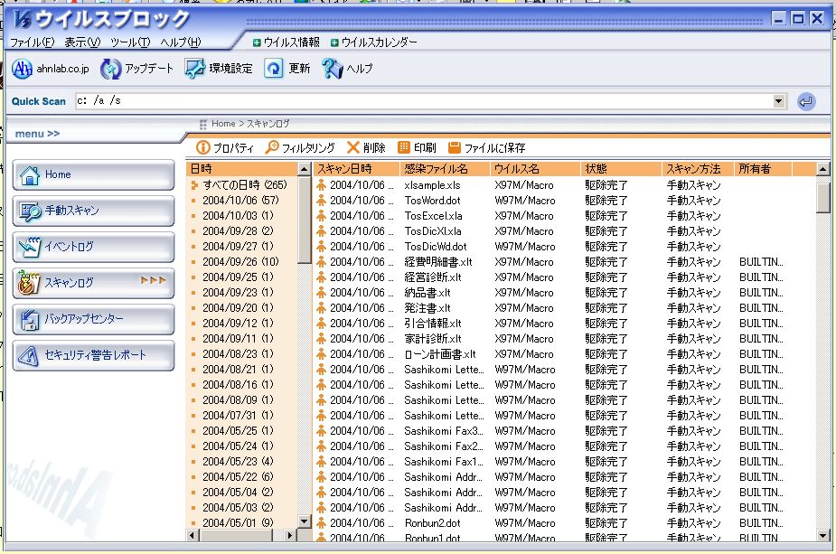The image size is (836, 554).
Task: Select date 2004/05/23 (4) in tree
Action: click(x=238, y=461)
